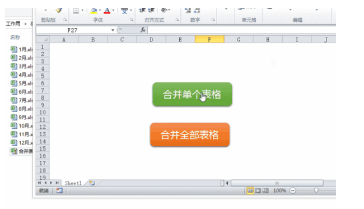The image size is (364, 209).
Task: Click the decrease decimal icon
Action: [x=197, y=11]
